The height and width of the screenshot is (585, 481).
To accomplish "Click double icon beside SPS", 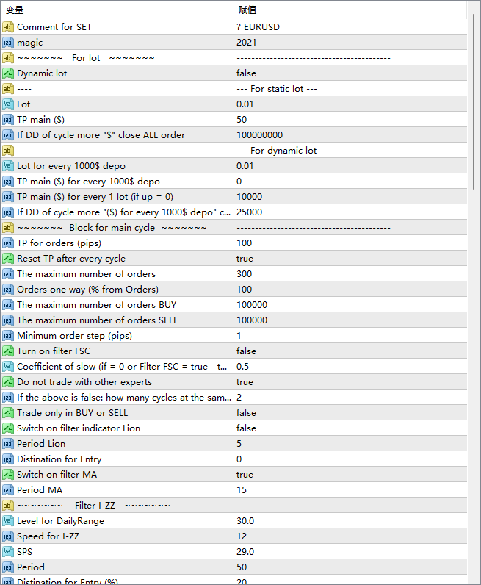I will [8, 552].
